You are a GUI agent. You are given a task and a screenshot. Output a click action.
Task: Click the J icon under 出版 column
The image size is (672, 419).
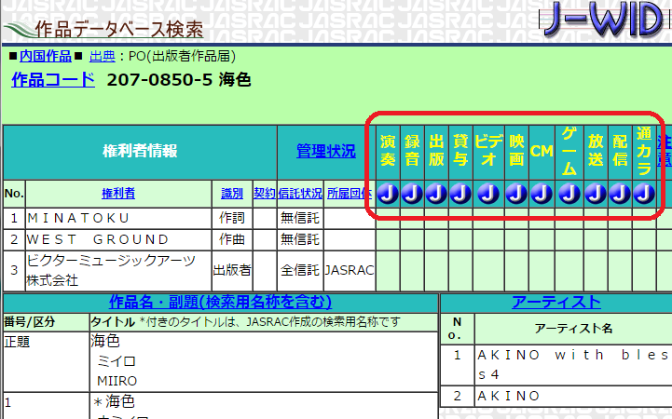click(436, 194)
